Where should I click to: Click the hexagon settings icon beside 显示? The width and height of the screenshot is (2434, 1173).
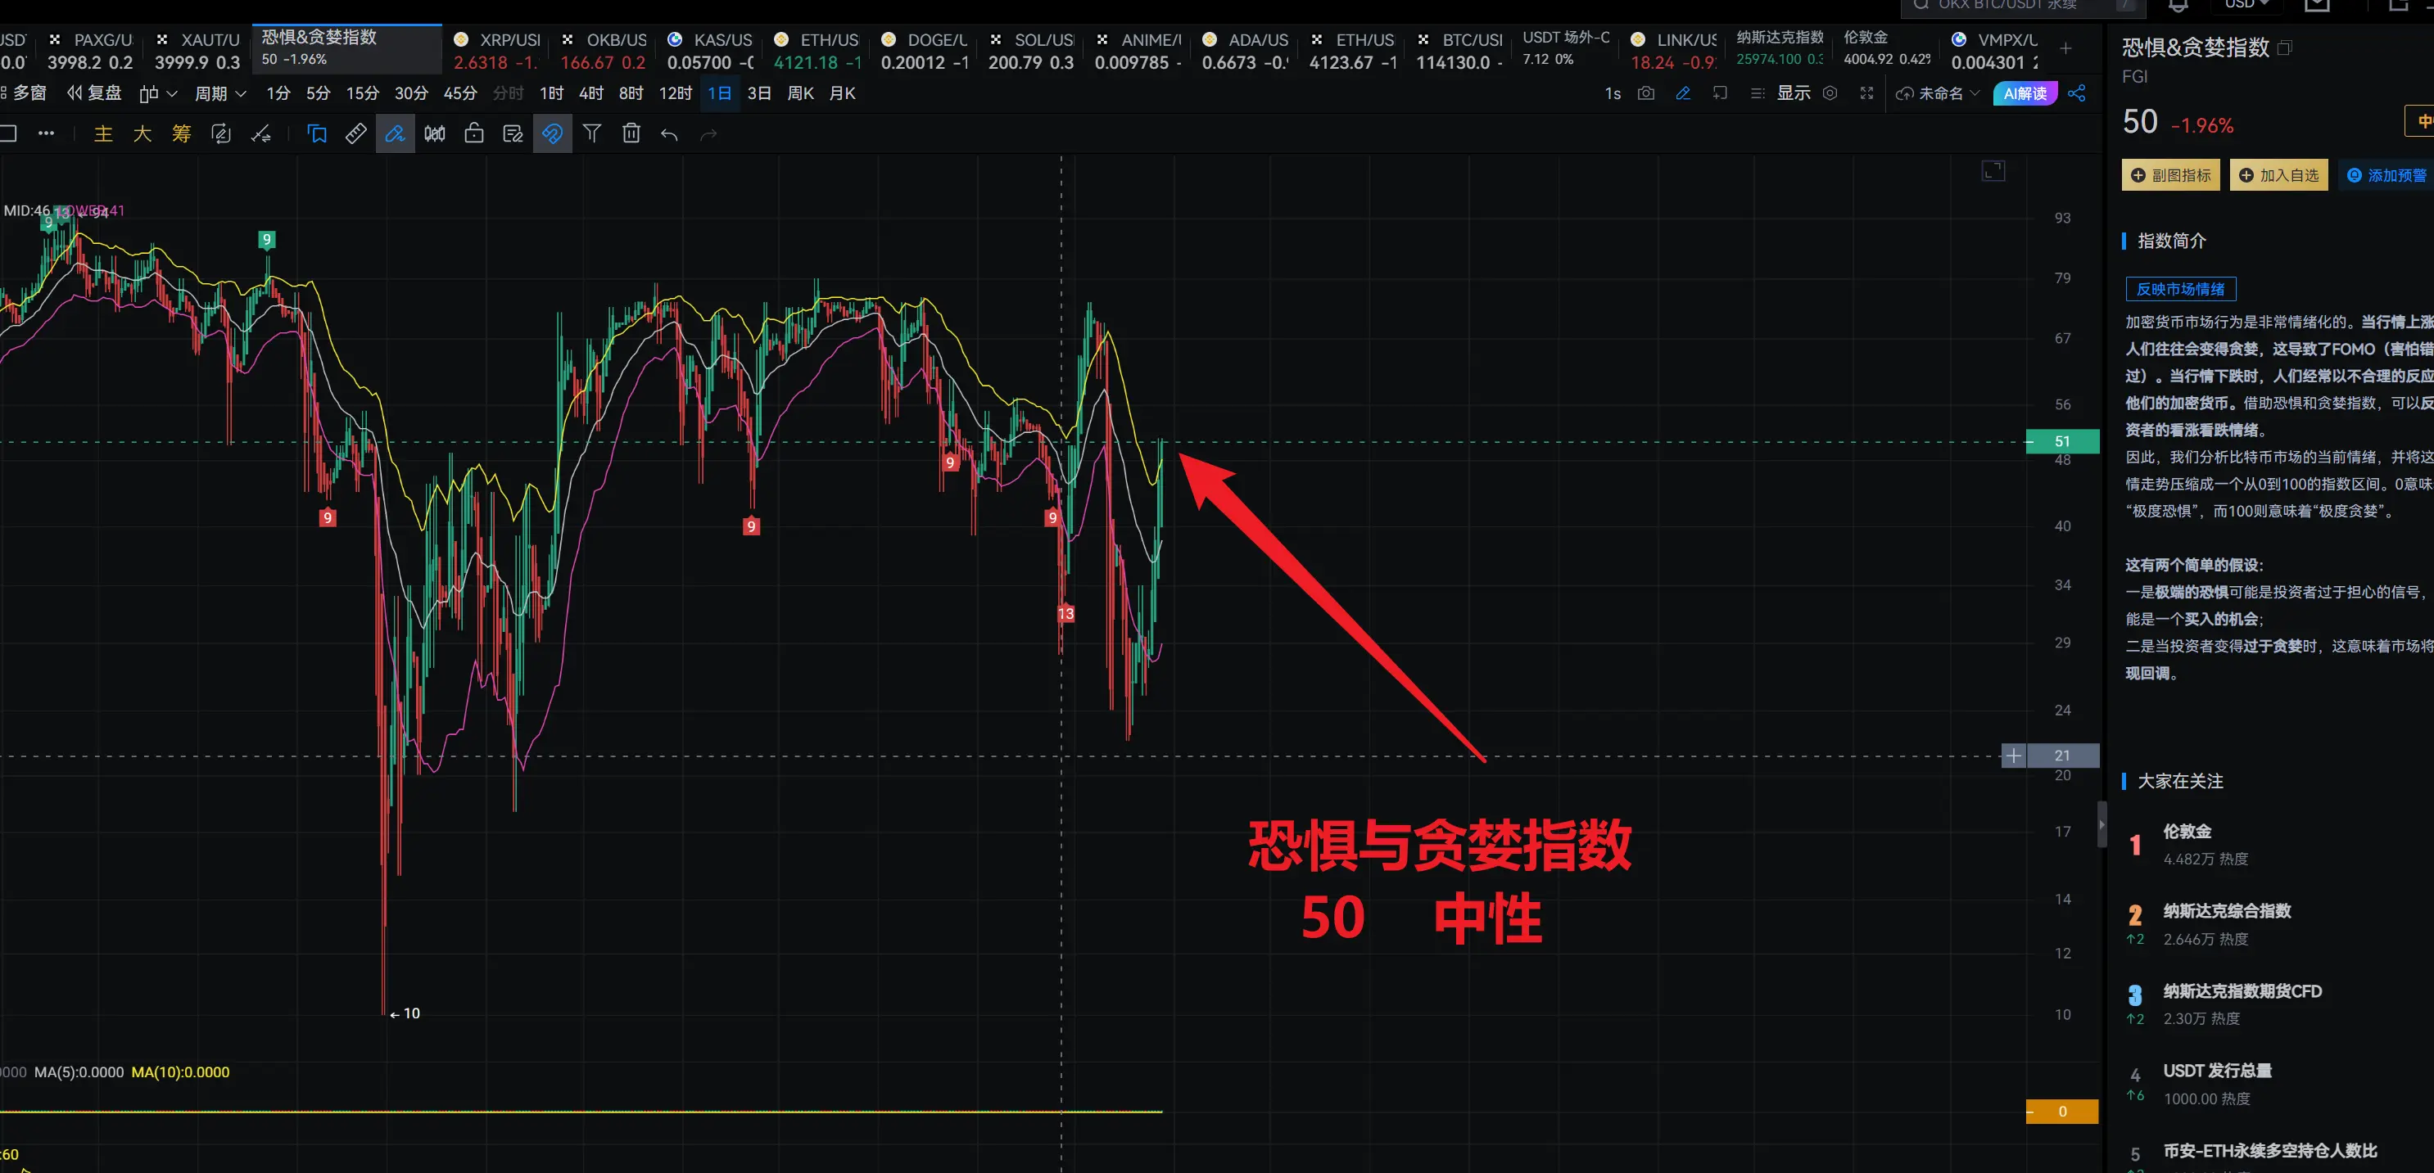click(x=1830, y=93)
